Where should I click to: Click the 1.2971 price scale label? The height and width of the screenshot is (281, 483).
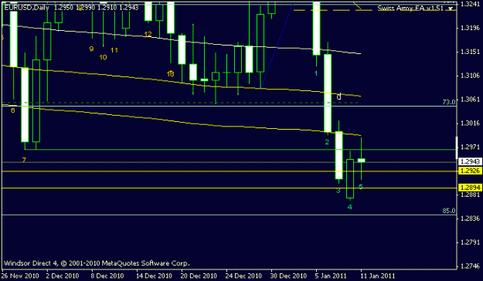click(470, 147)
